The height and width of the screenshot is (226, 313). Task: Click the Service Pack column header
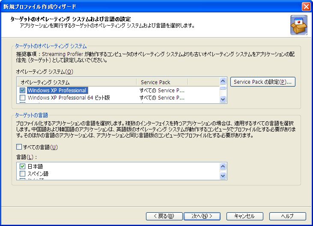(162, 82)
